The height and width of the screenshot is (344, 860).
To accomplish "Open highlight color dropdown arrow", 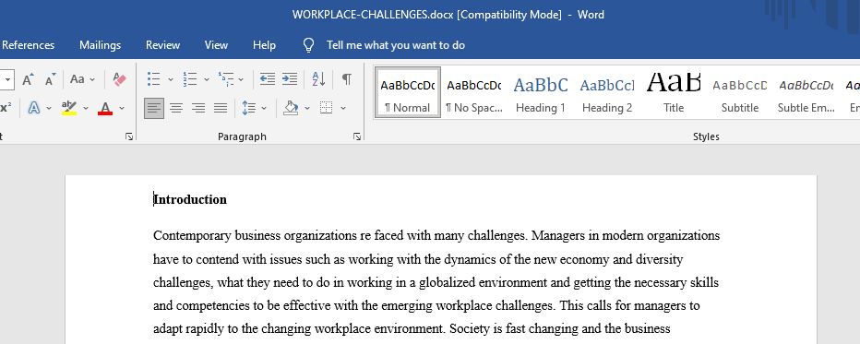I will (86, 109).
